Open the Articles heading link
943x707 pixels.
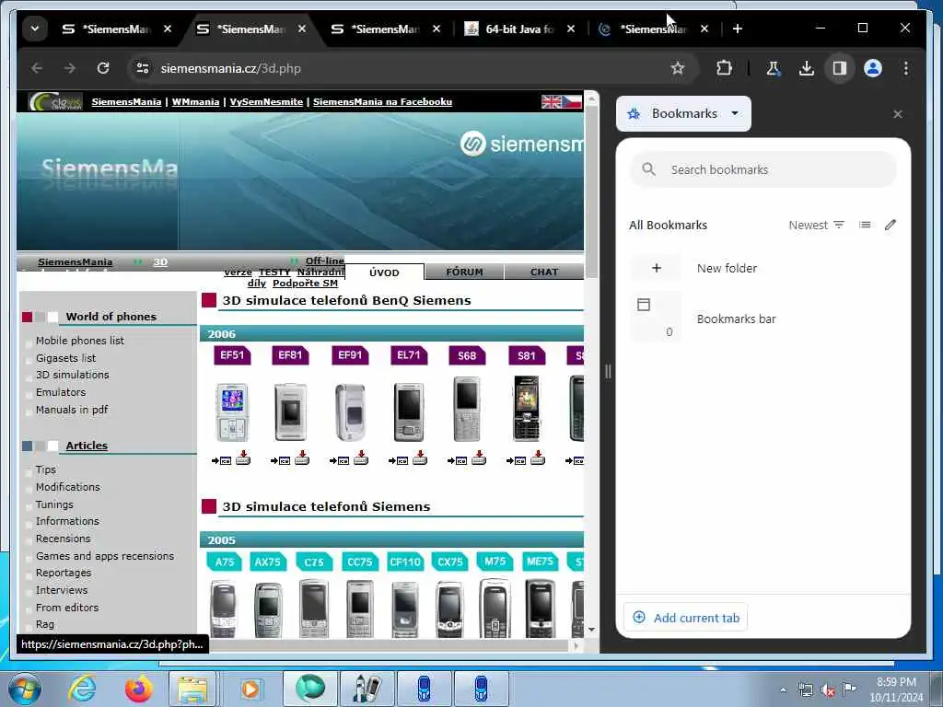click(x=87, y=446)
